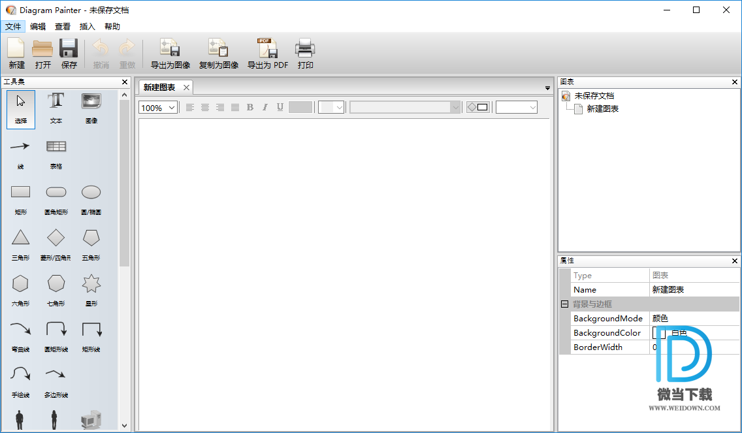The height and width of the screenshot is (433, 742).
Task: Click the 新建 new document button
Action: point(16,54)
